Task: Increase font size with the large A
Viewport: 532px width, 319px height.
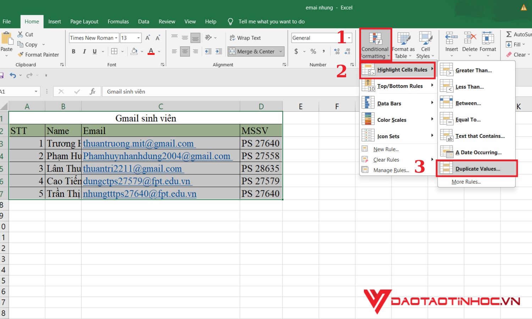Action: click(x=148, y=38)
